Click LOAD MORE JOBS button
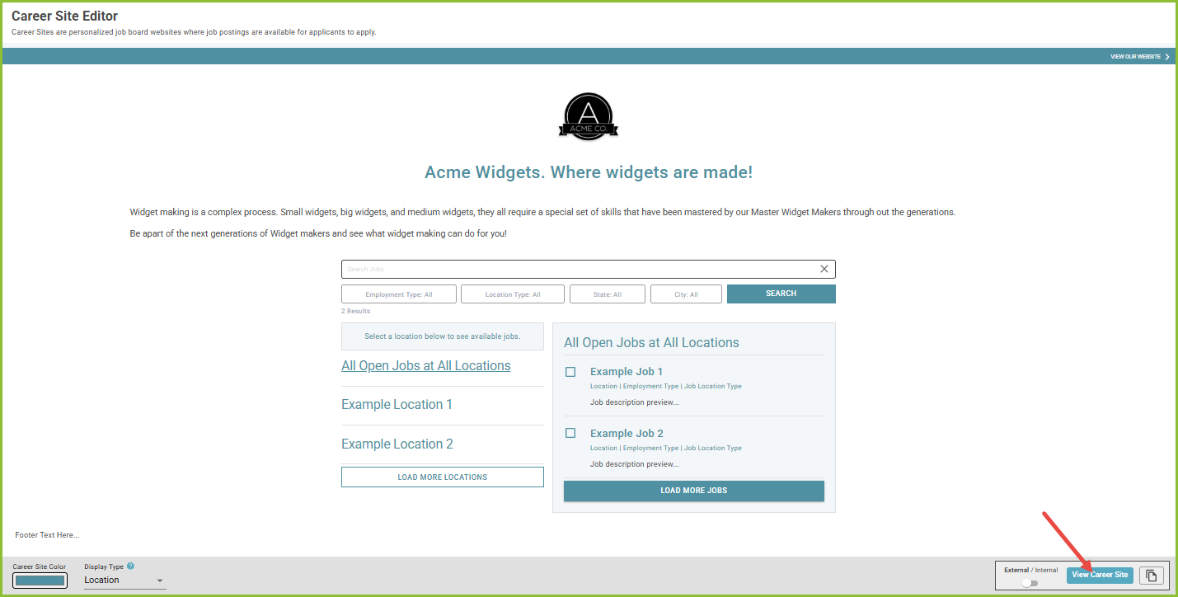This screenshot has height=597, width=1178. tap(694, 491)
